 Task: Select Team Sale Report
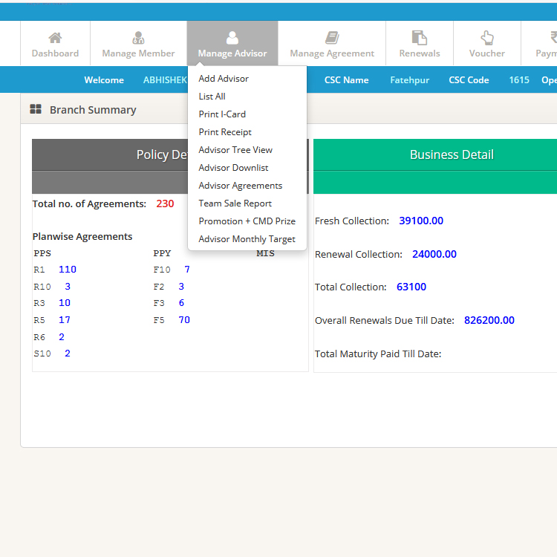(235, 203)
